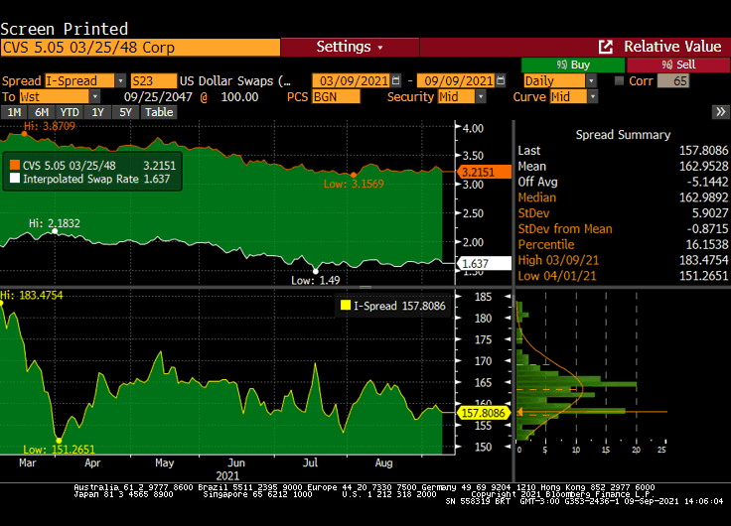Click the Off Avg -5.1442 value
Screen dimensions: 731x526
(707, 182)
